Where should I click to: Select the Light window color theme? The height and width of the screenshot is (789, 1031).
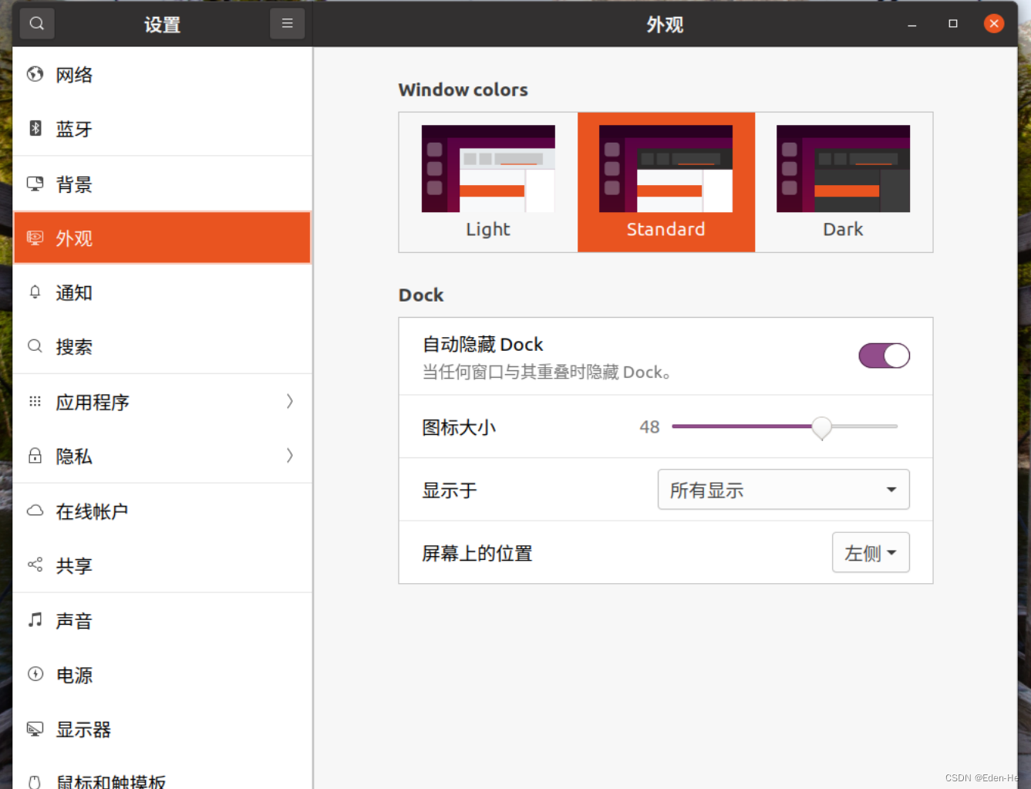[x=487, y=183]
